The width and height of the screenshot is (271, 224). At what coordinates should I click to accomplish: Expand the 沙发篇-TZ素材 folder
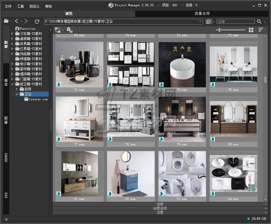12,34
